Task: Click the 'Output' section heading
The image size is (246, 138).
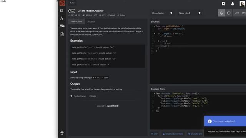Action: tap(75, 84)
